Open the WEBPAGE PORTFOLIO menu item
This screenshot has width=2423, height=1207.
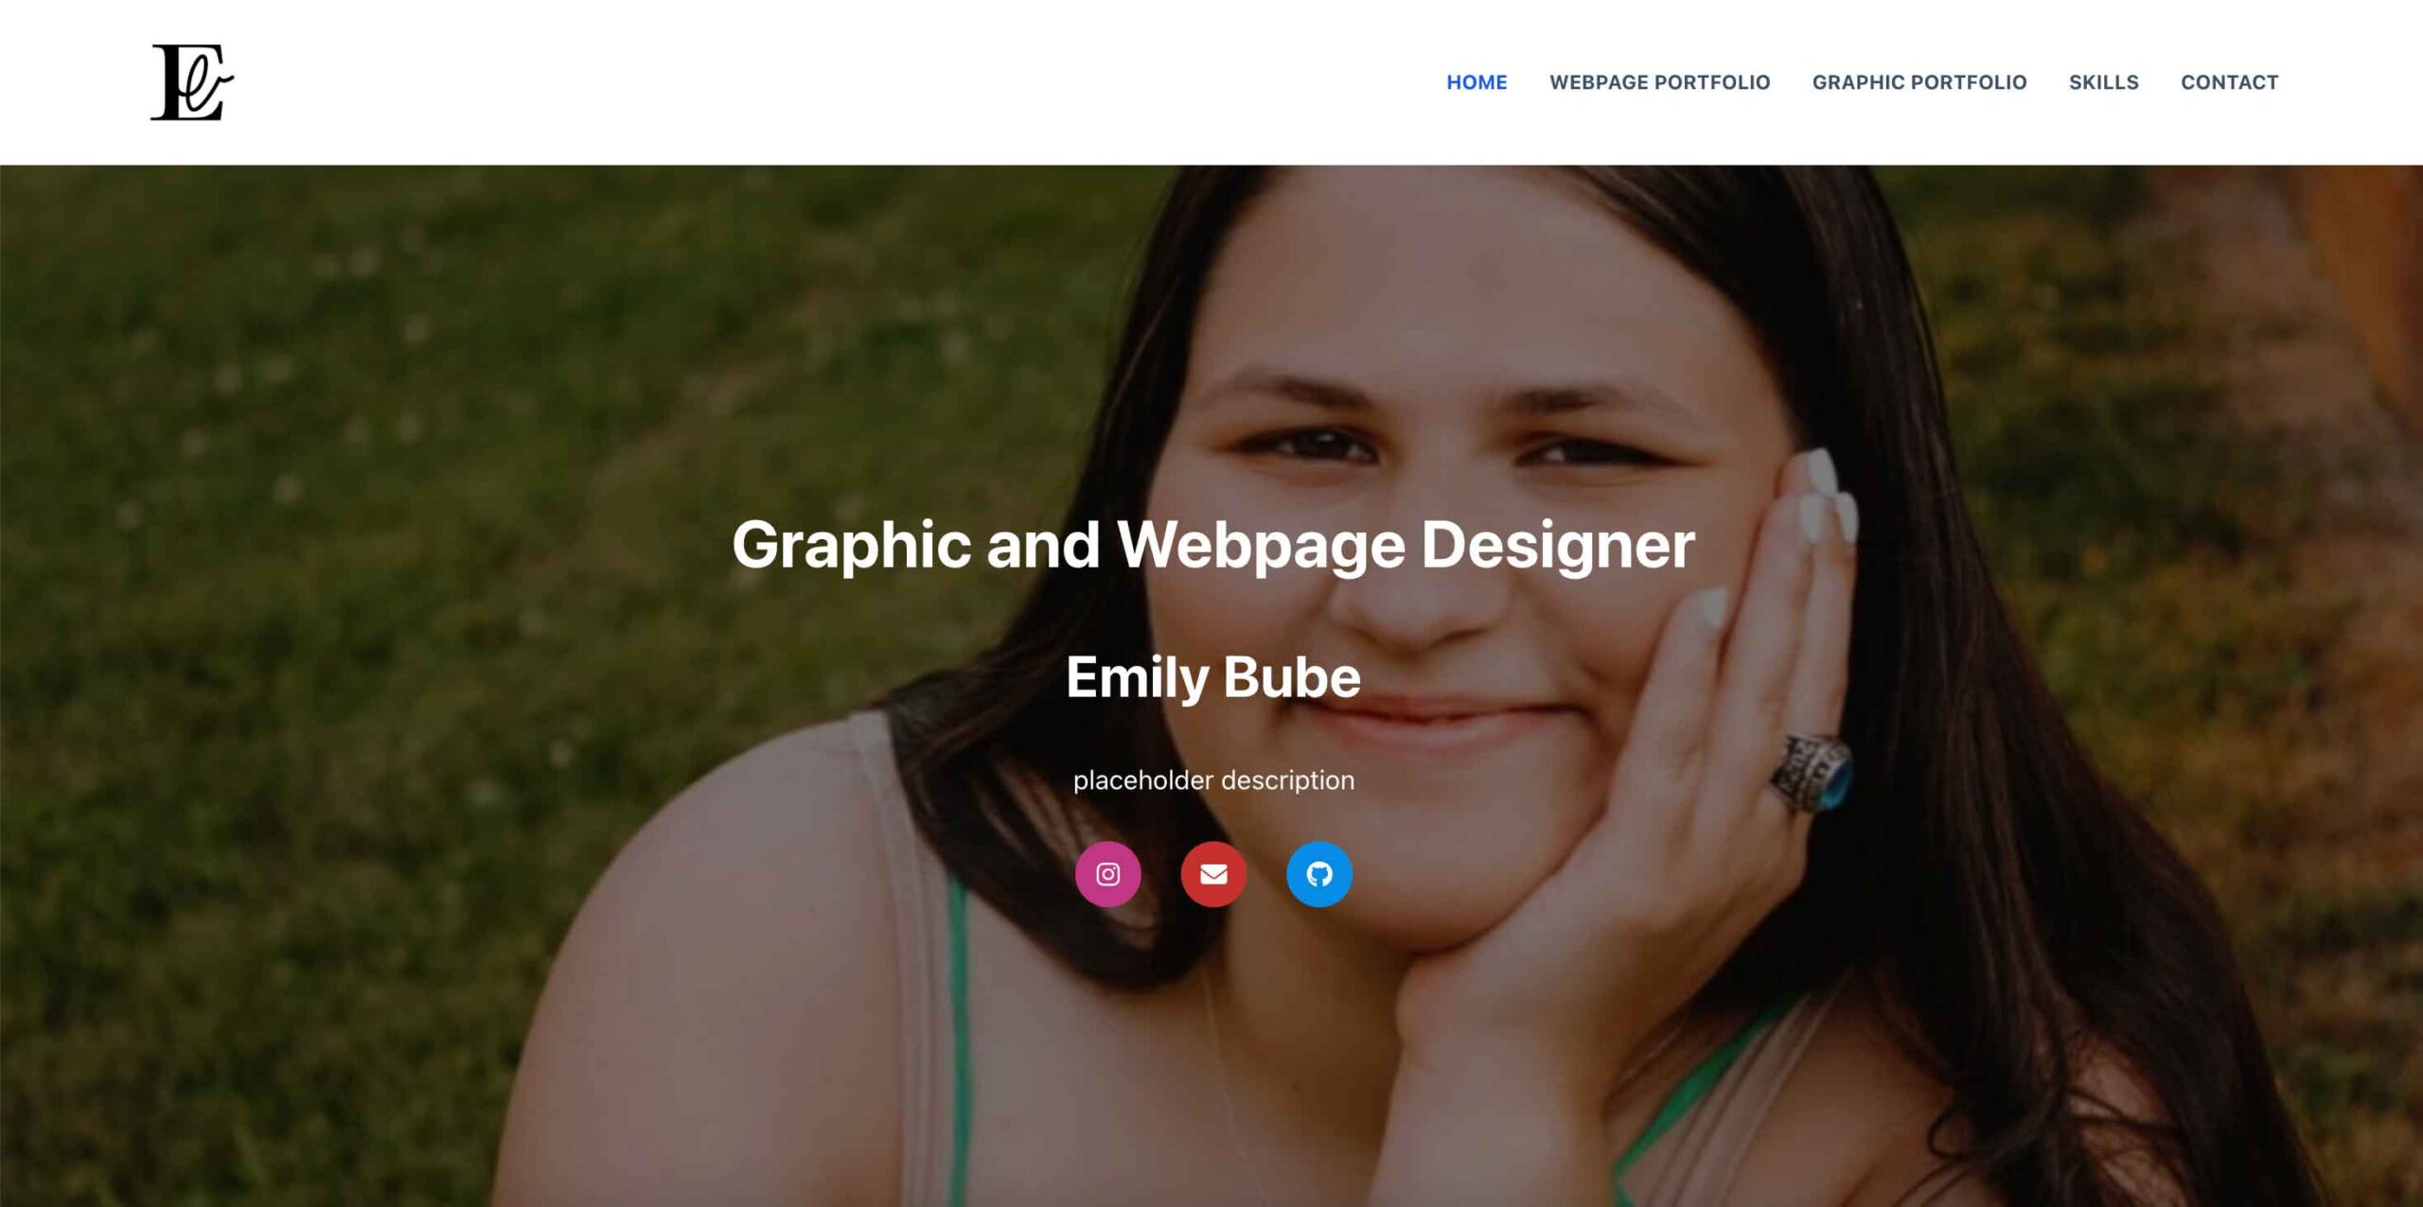click(x=1659, y=82)
